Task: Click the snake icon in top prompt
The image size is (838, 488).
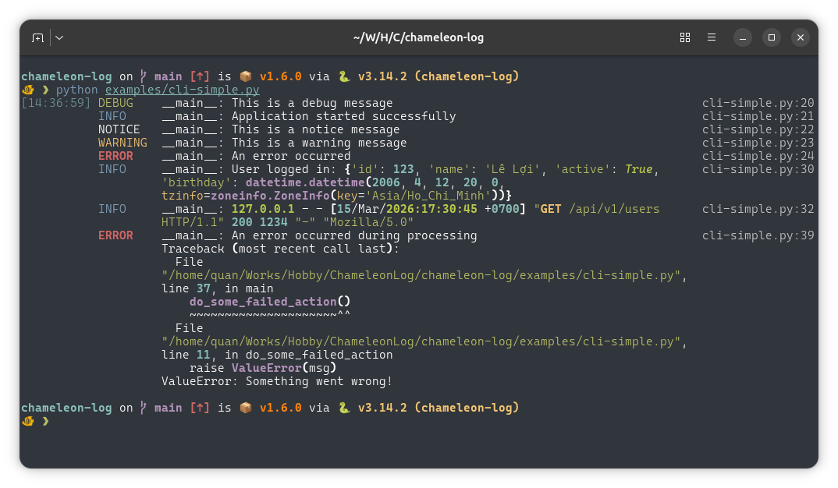Action: point(344,76)
